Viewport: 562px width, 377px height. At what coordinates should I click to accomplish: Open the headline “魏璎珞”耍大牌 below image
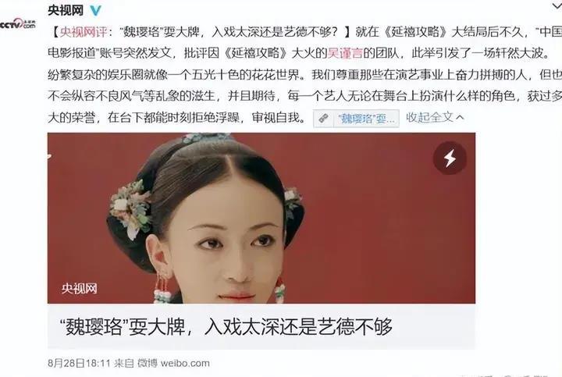coord(226,326)
